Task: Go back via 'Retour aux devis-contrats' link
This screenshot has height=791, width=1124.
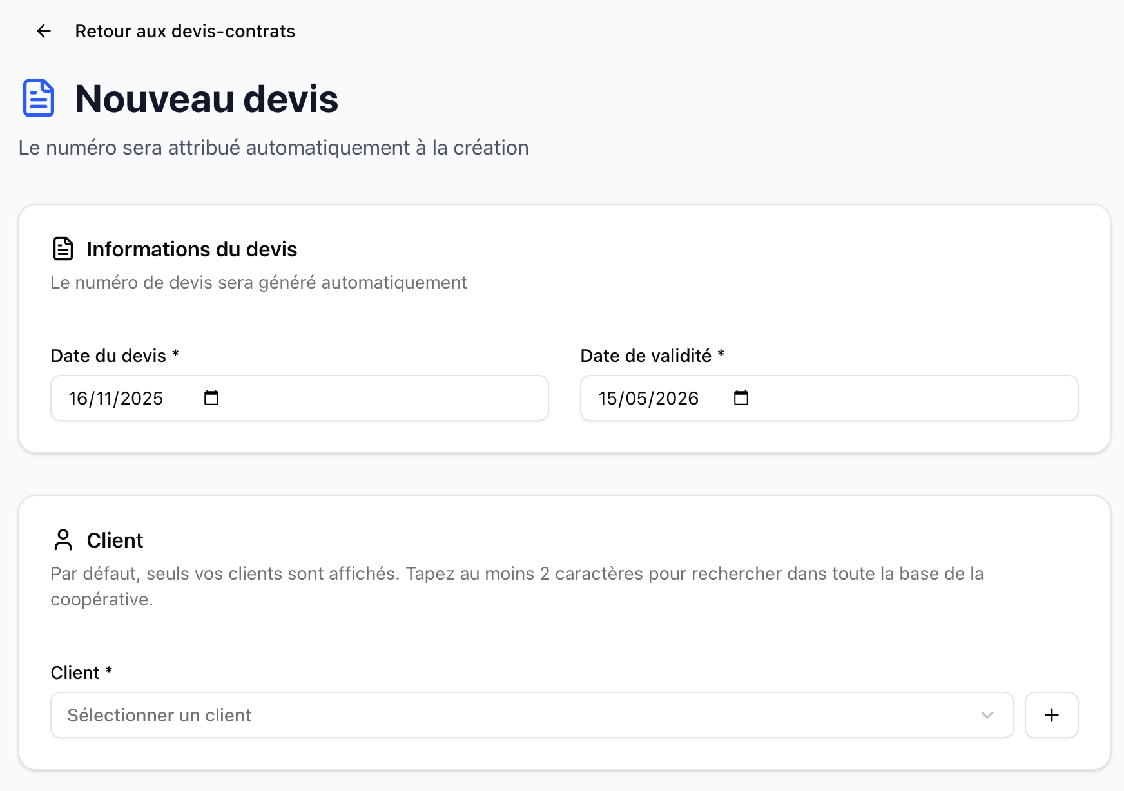Action: point(184,31)
